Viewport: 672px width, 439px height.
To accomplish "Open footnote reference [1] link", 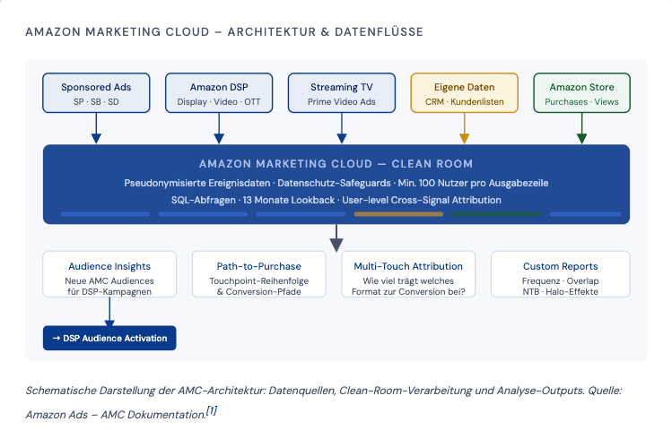I will coord(212,410).
